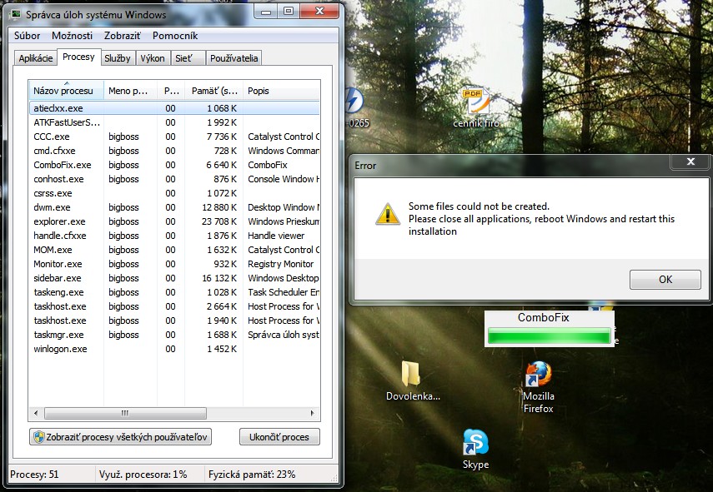
Task: Click the 16 132 K memory value
Action: [x=219, y=278]
